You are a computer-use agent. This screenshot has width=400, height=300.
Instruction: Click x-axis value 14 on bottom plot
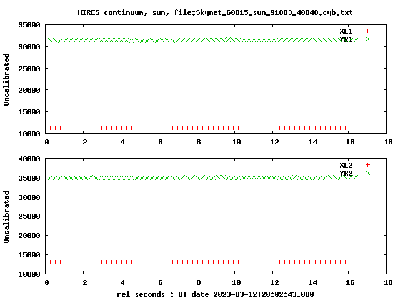(x=312, y=282)
